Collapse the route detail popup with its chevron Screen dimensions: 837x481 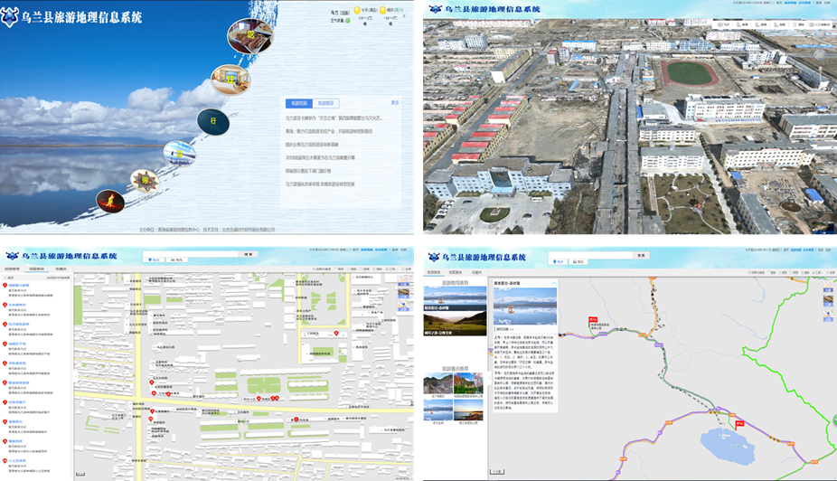click(x=554, y=283)
